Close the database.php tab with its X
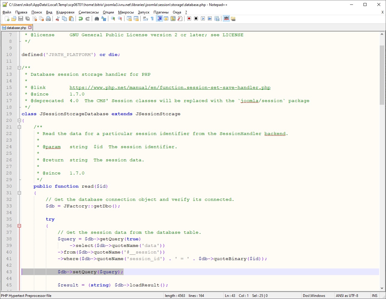Viewport: 386px width, 299px height. [x=30, y=28]
